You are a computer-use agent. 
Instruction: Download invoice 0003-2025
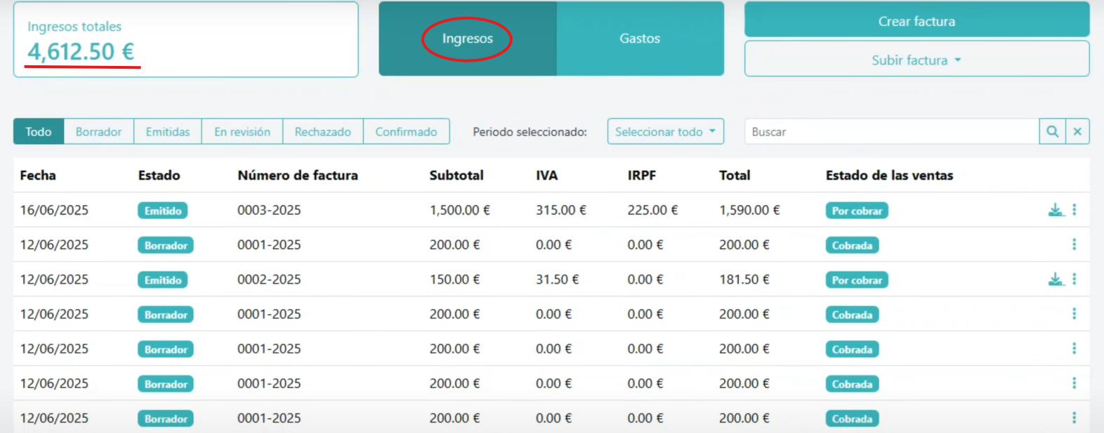click(1056, 210)
